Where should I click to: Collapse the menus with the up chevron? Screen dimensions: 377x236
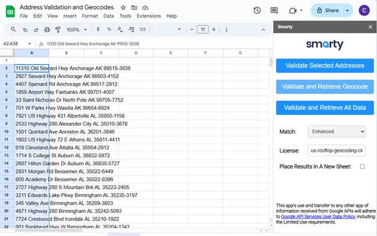pyautogui.click(x=263, y=30)
